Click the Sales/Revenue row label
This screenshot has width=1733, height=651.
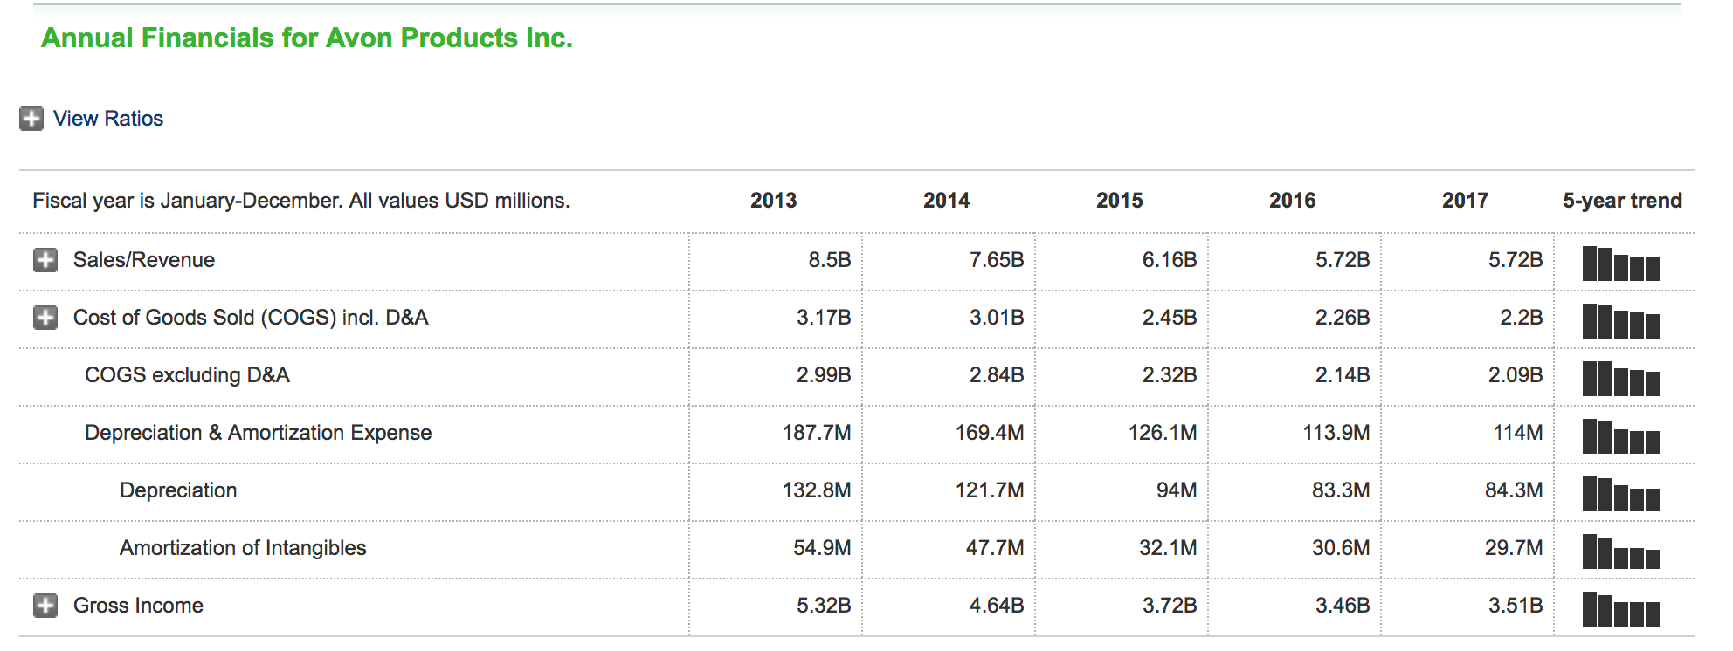[x=144, y=260]
